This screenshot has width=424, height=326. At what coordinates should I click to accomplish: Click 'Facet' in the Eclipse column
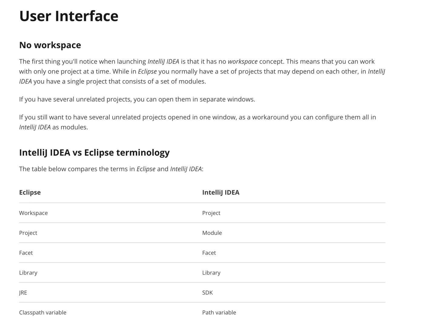tap(26, 253)
